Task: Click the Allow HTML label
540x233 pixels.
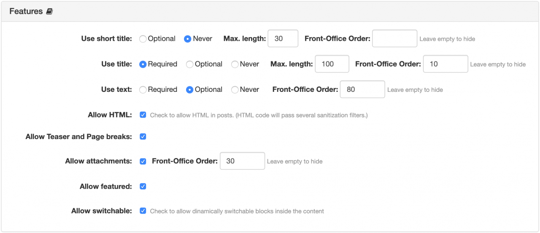Action: point(110,115)
